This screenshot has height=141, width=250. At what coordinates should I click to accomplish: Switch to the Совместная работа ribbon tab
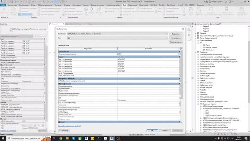pyautogui.click(x=113, y=5)
